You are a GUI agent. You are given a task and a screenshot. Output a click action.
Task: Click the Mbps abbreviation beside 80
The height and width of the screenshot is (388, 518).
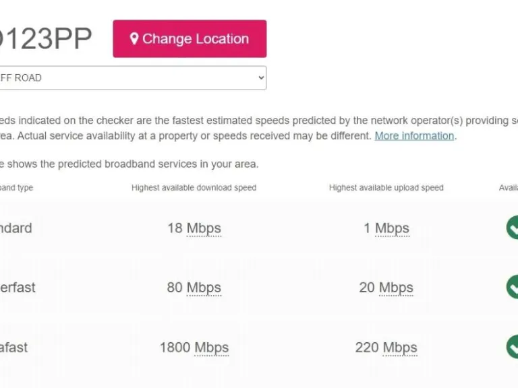pyautogui.click(x=204, y=288)
